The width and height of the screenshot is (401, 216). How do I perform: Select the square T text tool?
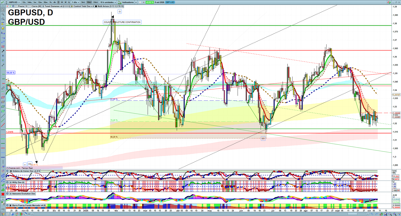(x=3, y=56)
